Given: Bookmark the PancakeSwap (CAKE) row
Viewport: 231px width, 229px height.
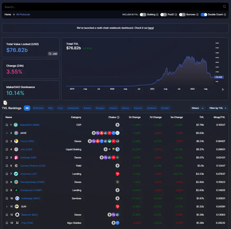Looking at the screenshot, I should [7, 182].
